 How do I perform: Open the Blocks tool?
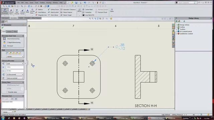(x=79, y=10)
